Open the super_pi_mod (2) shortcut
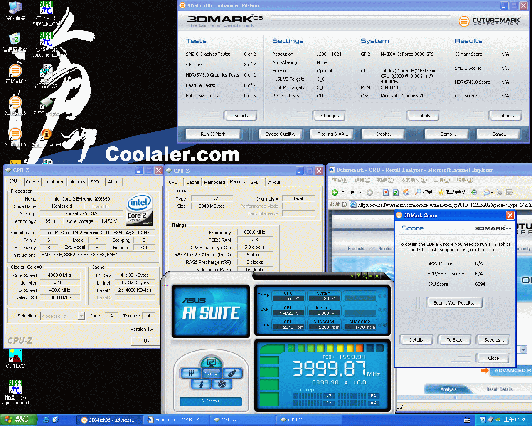Screen dimensions: 532x426 pos(15,392)
